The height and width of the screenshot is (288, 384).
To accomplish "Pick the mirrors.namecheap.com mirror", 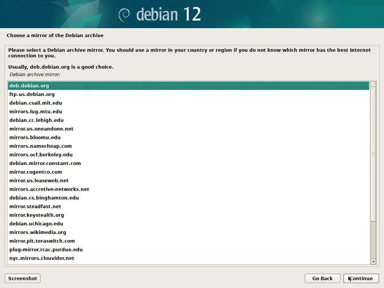I will click(188, 146).
